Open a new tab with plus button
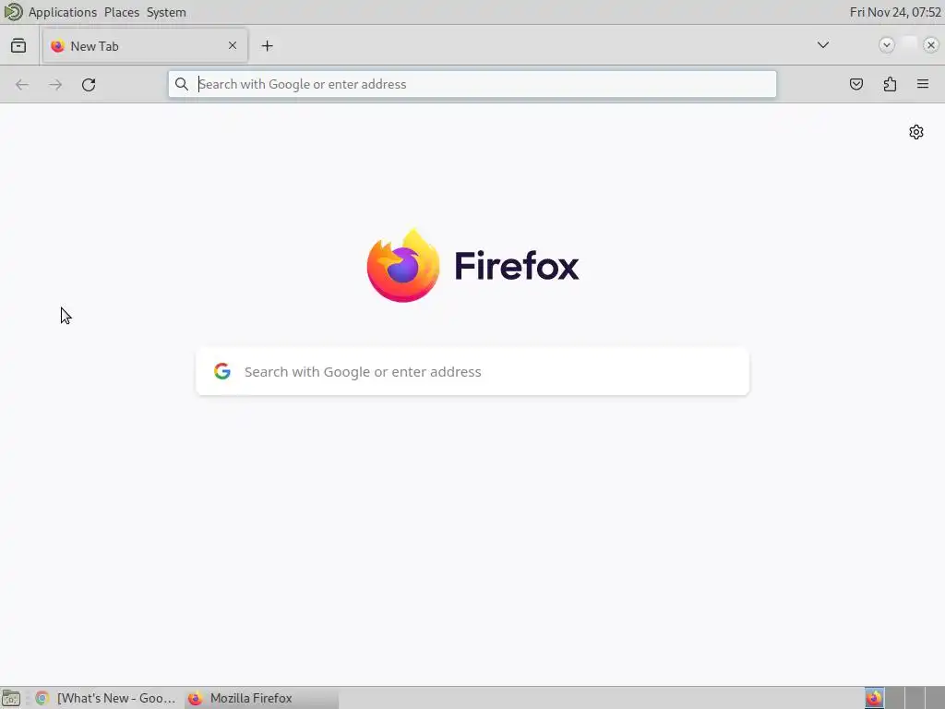 coord(267,46)
